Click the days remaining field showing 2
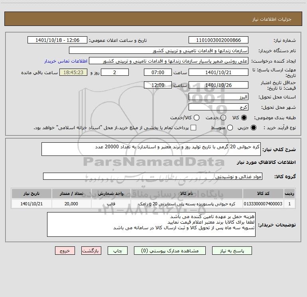The image size is (307, 297). point(115,72)
